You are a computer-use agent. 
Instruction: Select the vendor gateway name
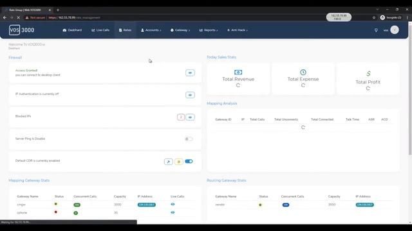[x=220, y=205]
